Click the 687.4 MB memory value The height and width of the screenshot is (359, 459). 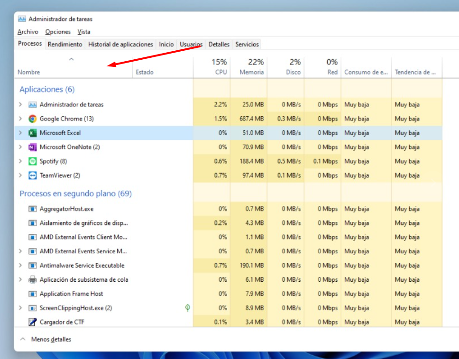[x=251, y=119]
